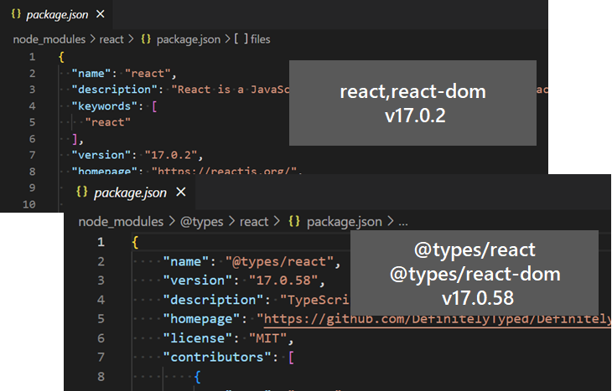
Task: Close the lower package.json tab
Action: click(181, 192)
